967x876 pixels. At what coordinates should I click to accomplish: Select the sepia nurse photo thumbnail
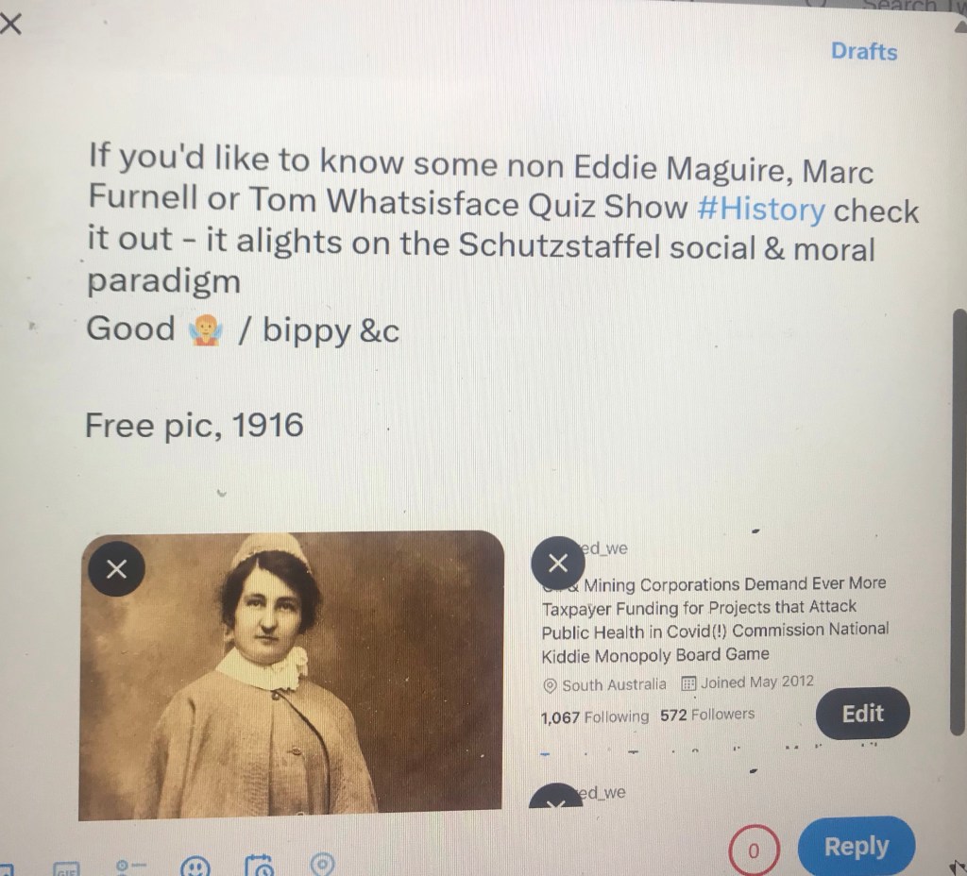(x=291, y=675)
